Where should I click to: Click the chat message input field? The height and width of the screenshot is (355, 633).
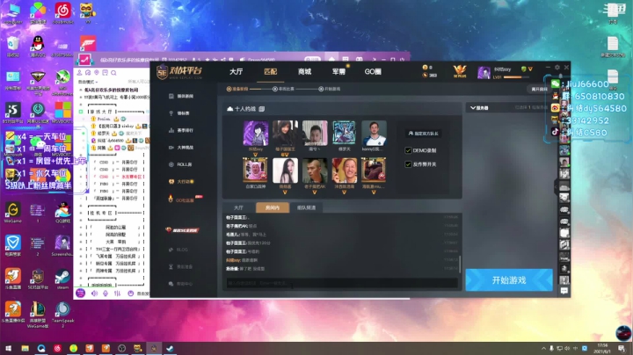(x=341, y=283)
